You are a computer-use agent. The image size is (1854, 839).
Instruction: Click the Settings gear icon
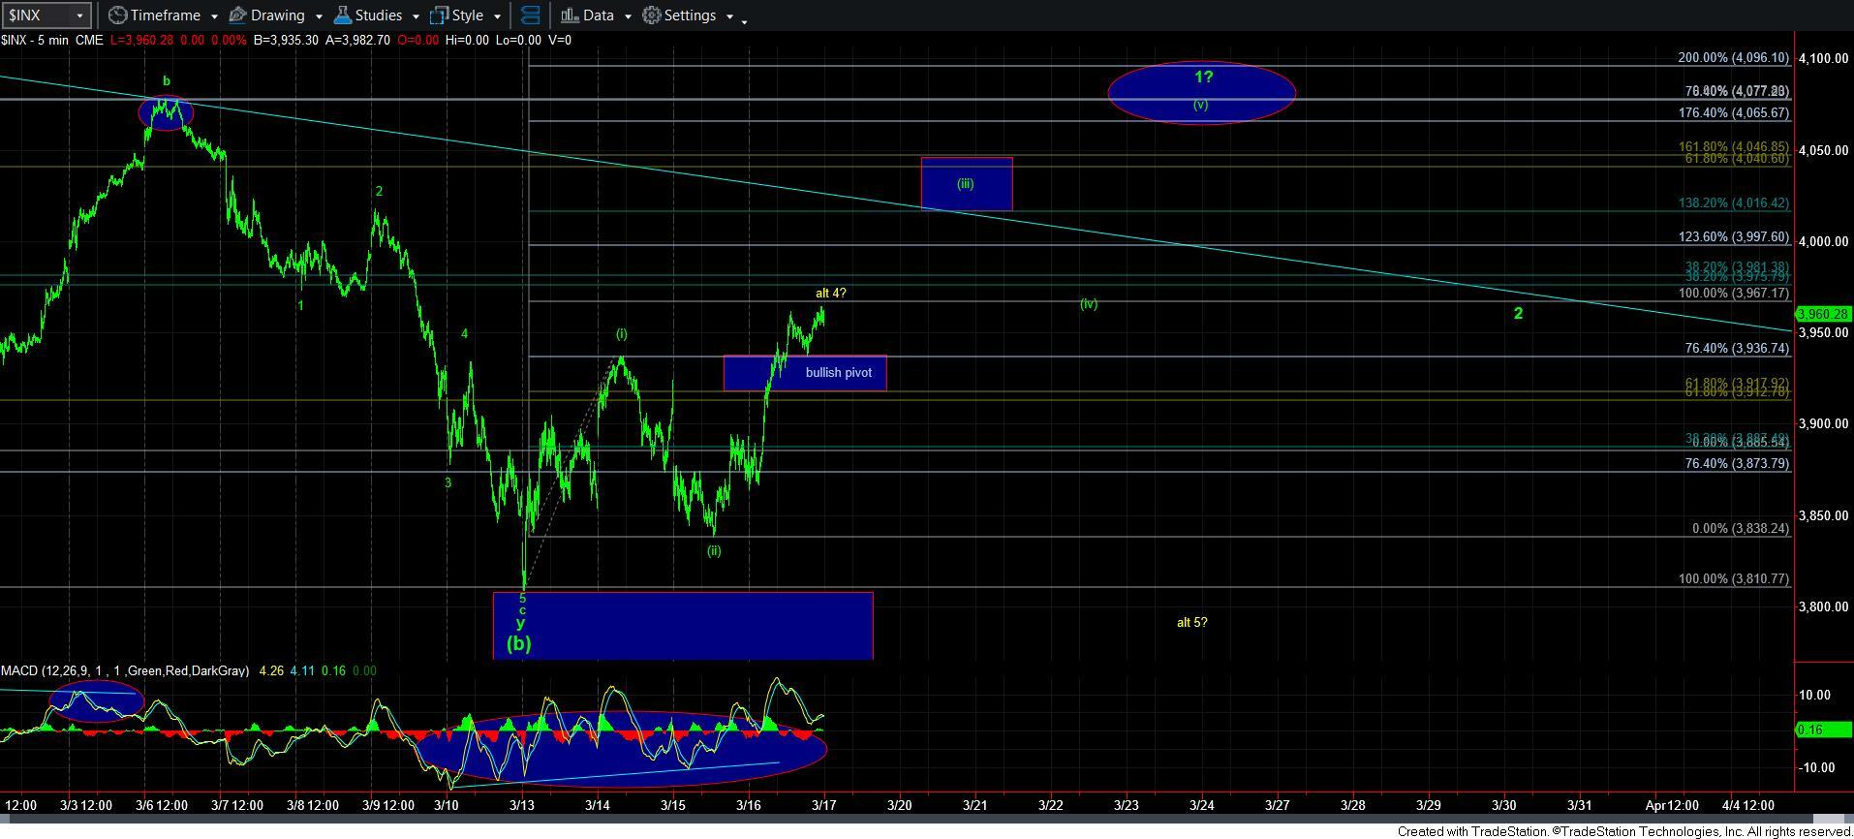pos(652,16)
